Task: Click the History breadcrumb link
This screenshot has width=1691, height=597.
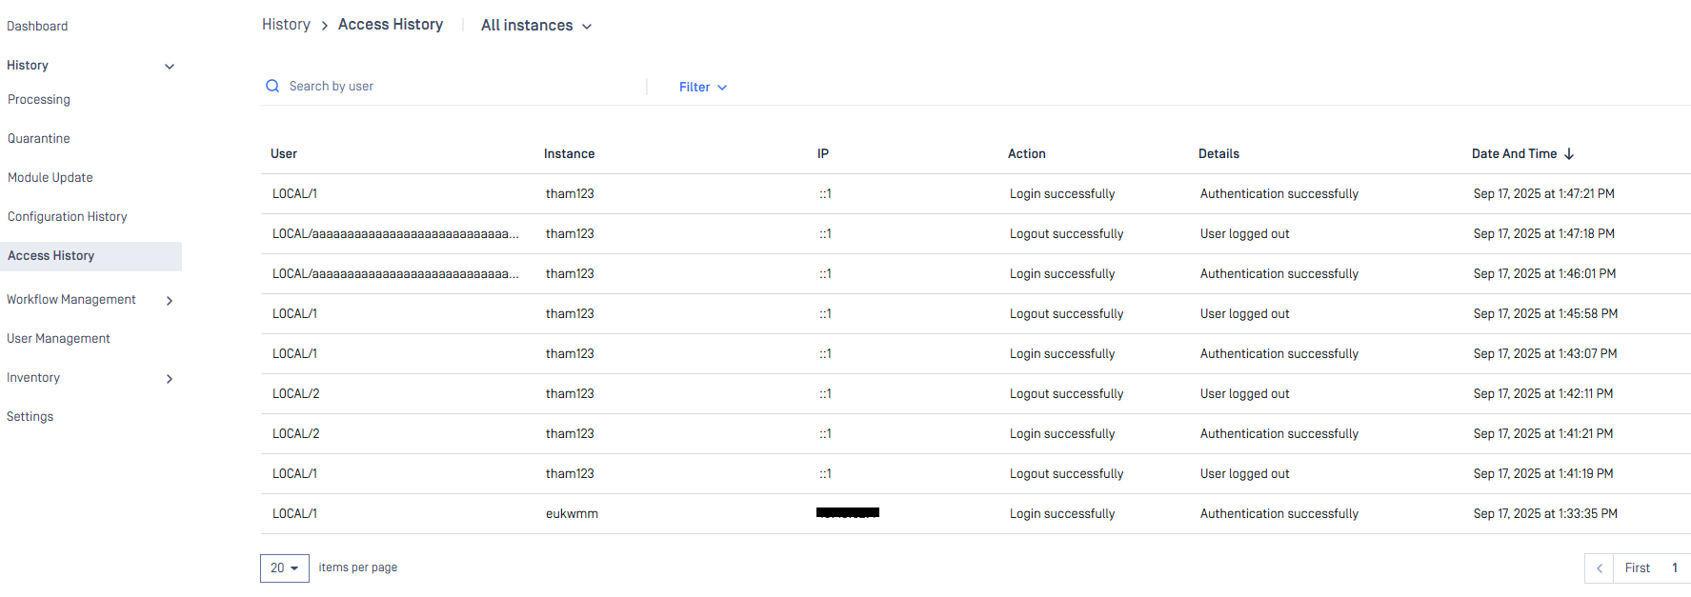Action: click(286, 25)
